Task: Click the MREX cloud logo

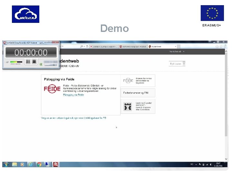Action: 25,14
